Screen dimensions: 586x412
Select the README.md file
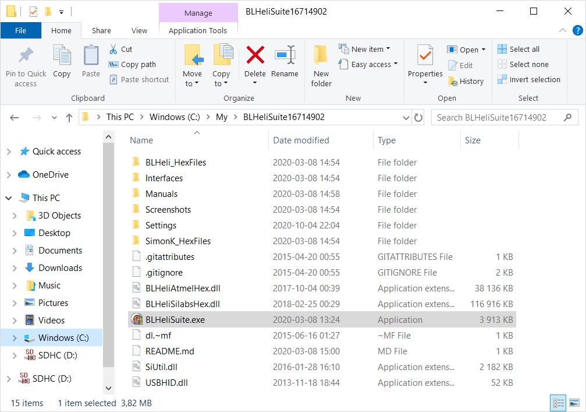coord(170,351)
